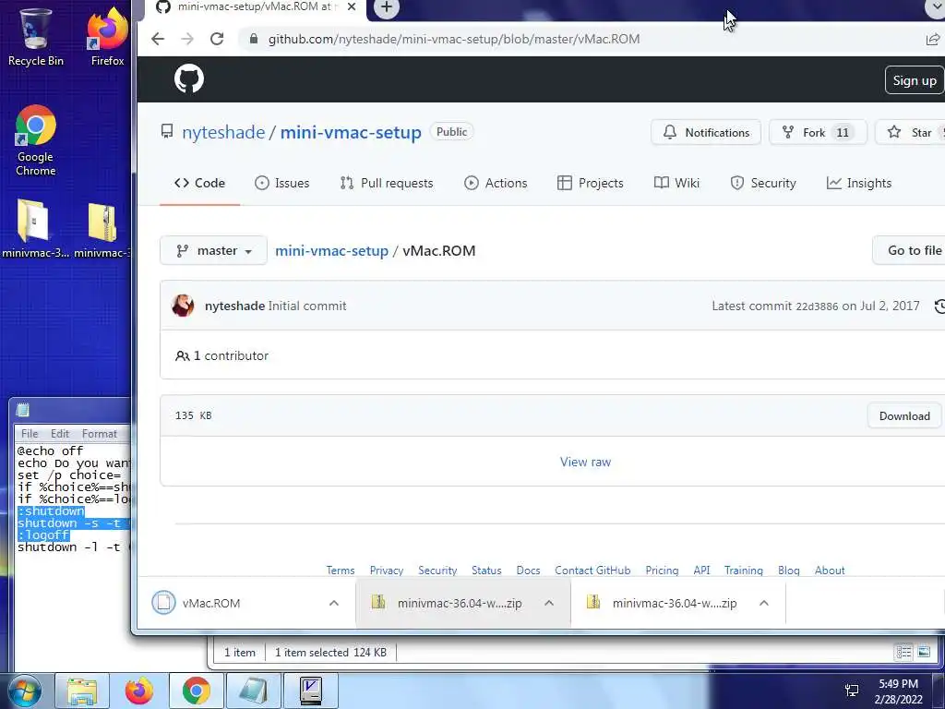Open Notepad File menu
Image resolution: width=945 pixels, height=709 pixels.
[30, 434]
